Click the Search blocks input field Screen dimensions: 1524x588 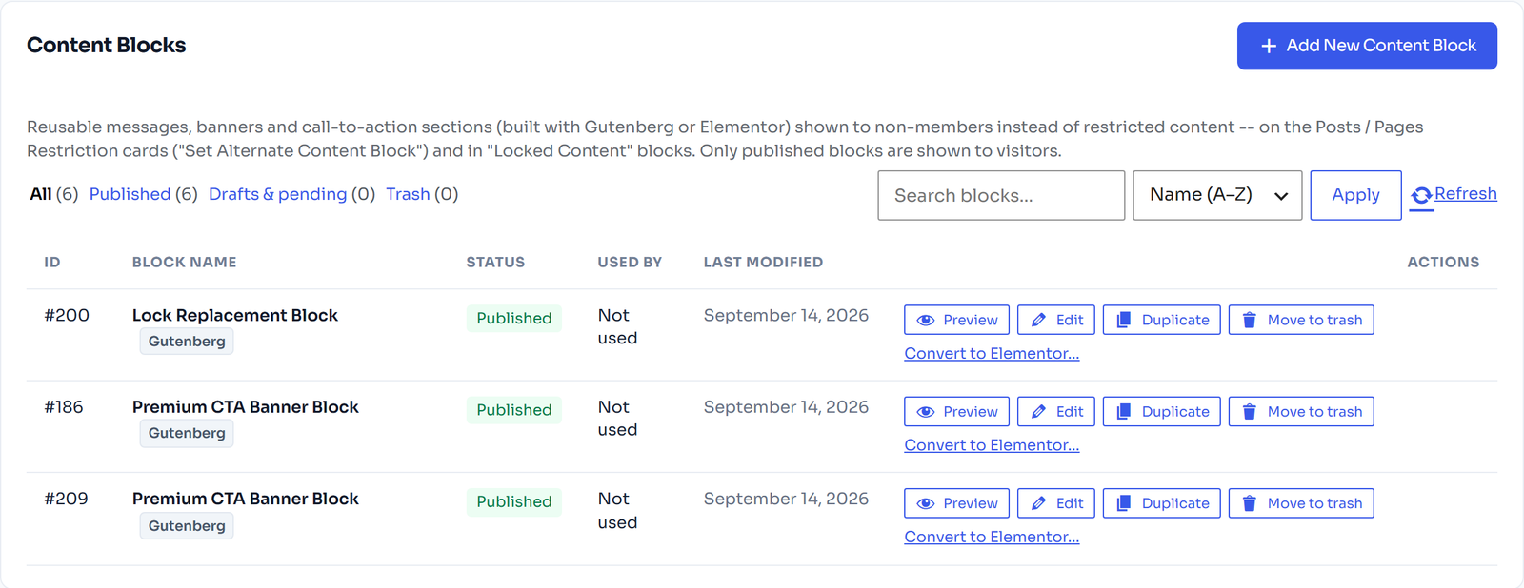1001,195
